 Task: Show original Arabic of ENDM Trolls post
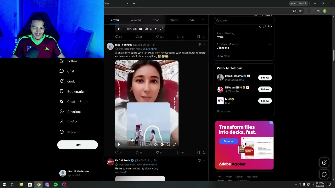pos(150,164)
